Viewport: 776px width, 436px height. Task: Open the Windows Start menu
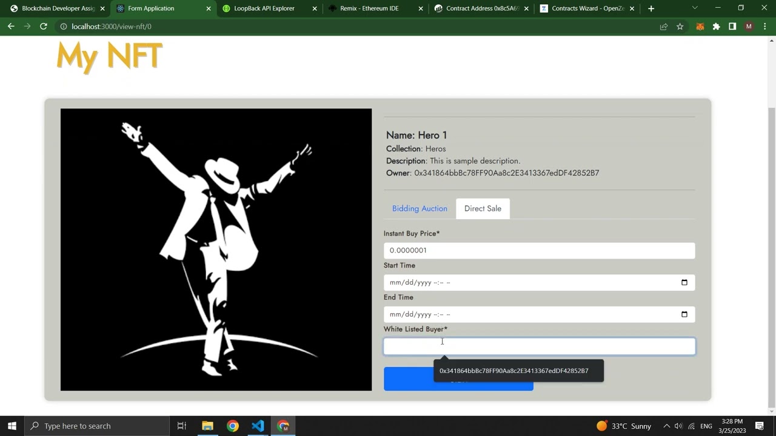pyautogui.click(x=12, y=426)
